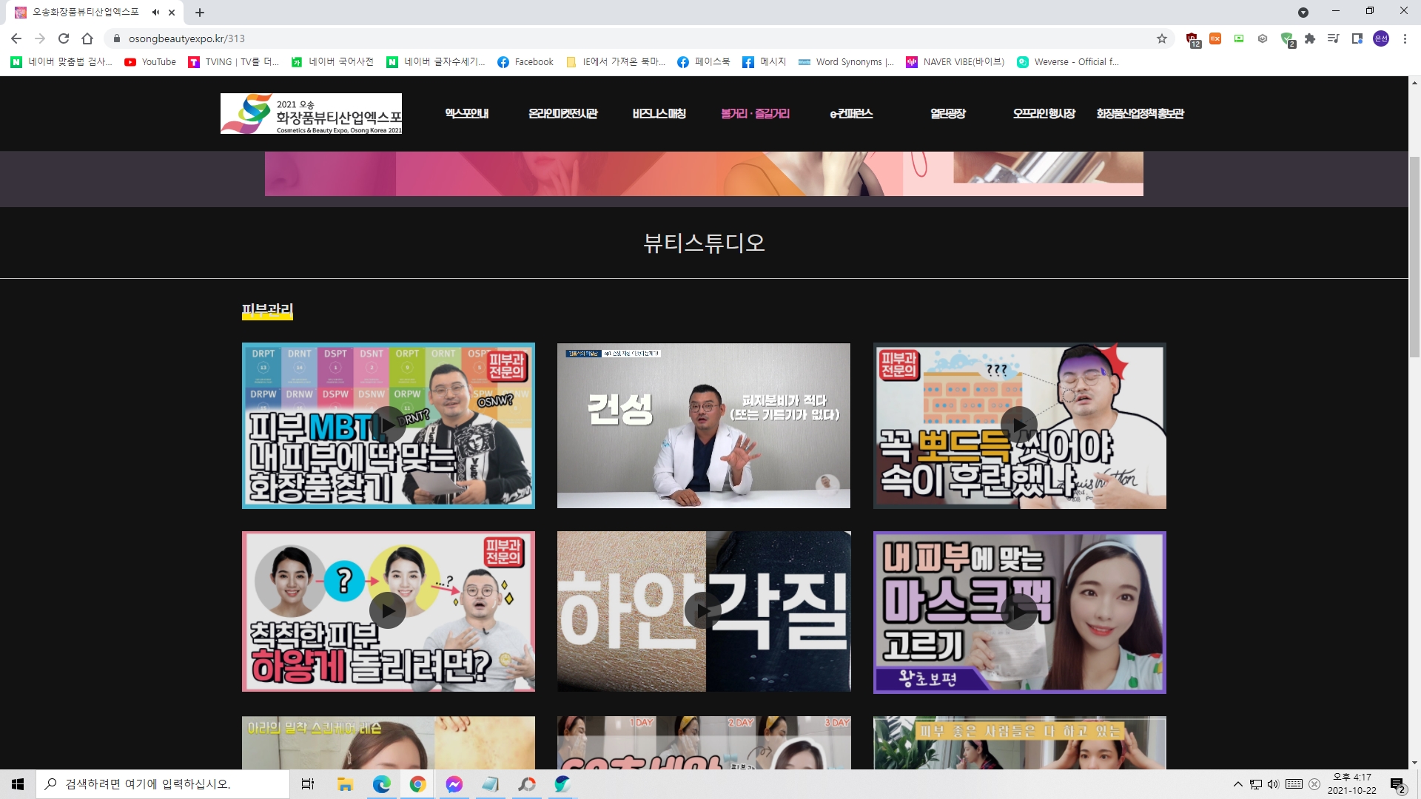Open the 비즈니스매칭 menu
The width and height of the screenshot is (1421, 799).
[x=659, y=113]
